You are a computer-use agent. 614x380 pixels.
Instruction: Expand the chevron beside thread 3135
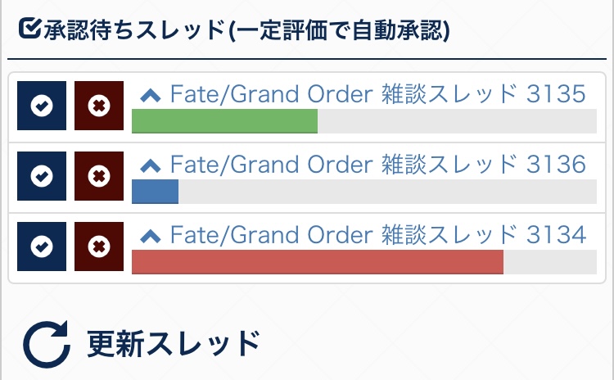click(x=150, y=96)
